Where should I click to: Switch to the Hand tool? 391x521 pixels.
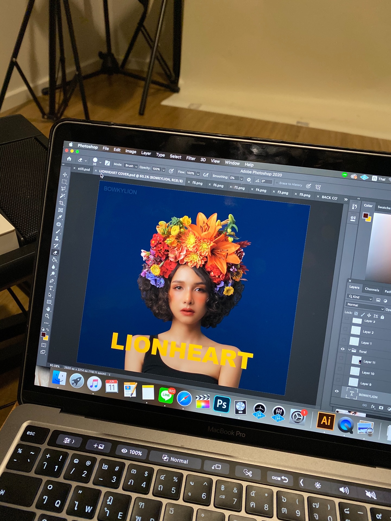48,309
